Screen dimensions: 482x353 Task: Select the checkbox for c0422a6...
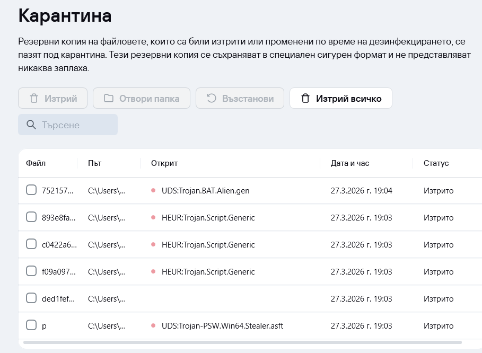tap(31, 244)
